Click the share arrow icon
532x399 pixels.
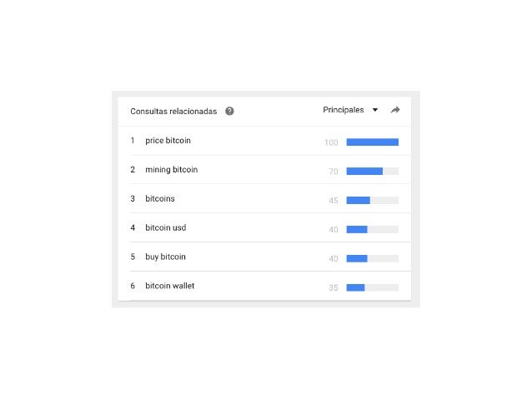coord(395,110)
